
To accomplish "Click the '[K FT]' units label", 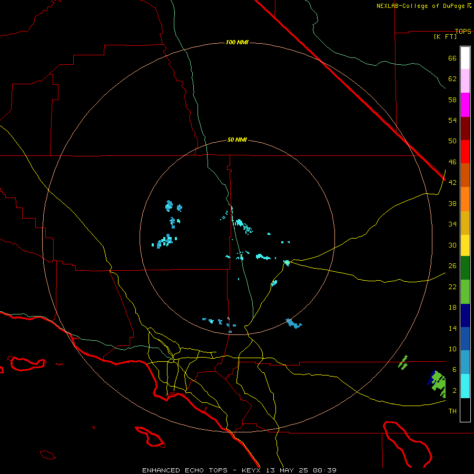I will 445,36.
